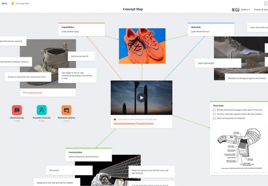Check 'Decide which team designs which part' task

tap(214, 110)
